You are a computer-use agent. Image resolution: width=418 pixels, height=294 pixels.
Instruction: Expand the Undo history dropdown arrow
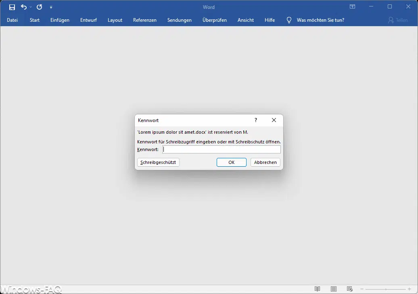point(31,7)
